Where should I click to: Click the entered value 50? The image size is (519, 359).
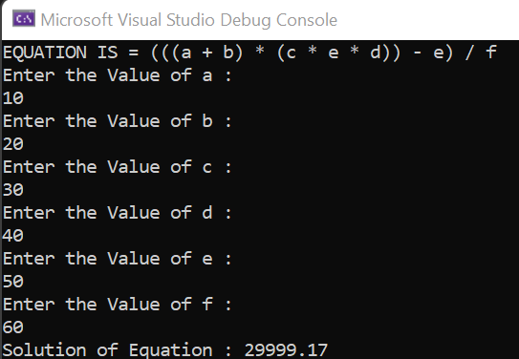tap(13, 282)
